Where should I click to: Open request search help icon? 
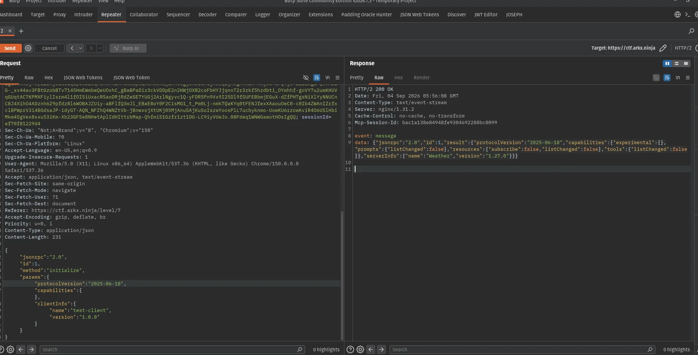point(1,349)
